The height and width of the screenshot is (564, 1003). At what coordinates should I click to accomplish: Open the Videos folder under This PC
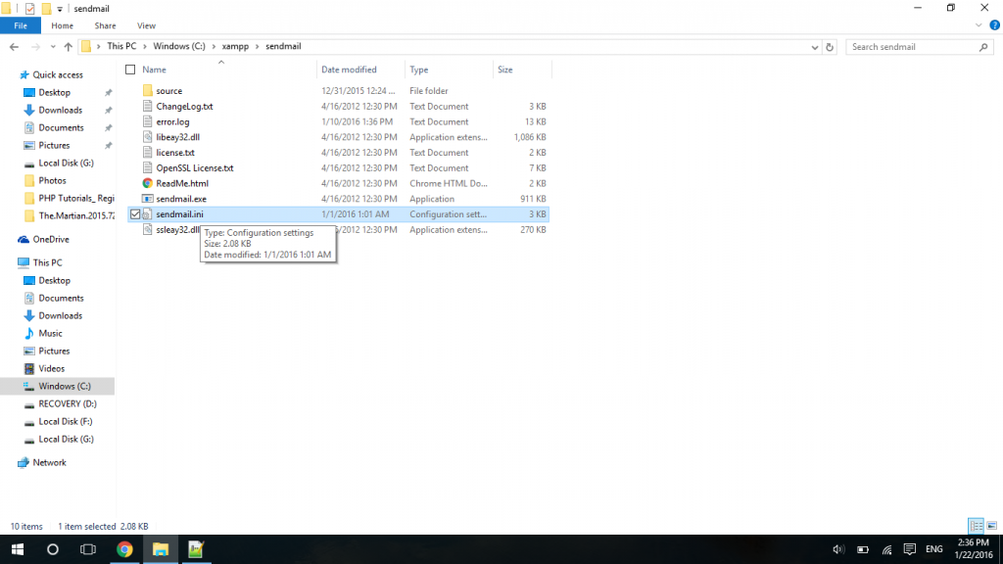(x=51, y=369)
